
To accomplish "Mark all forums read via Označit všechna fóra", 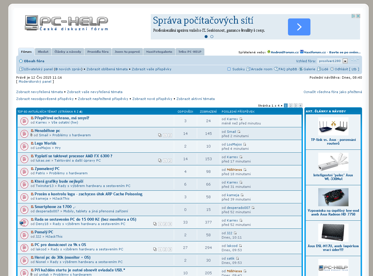I will [332, 92].
